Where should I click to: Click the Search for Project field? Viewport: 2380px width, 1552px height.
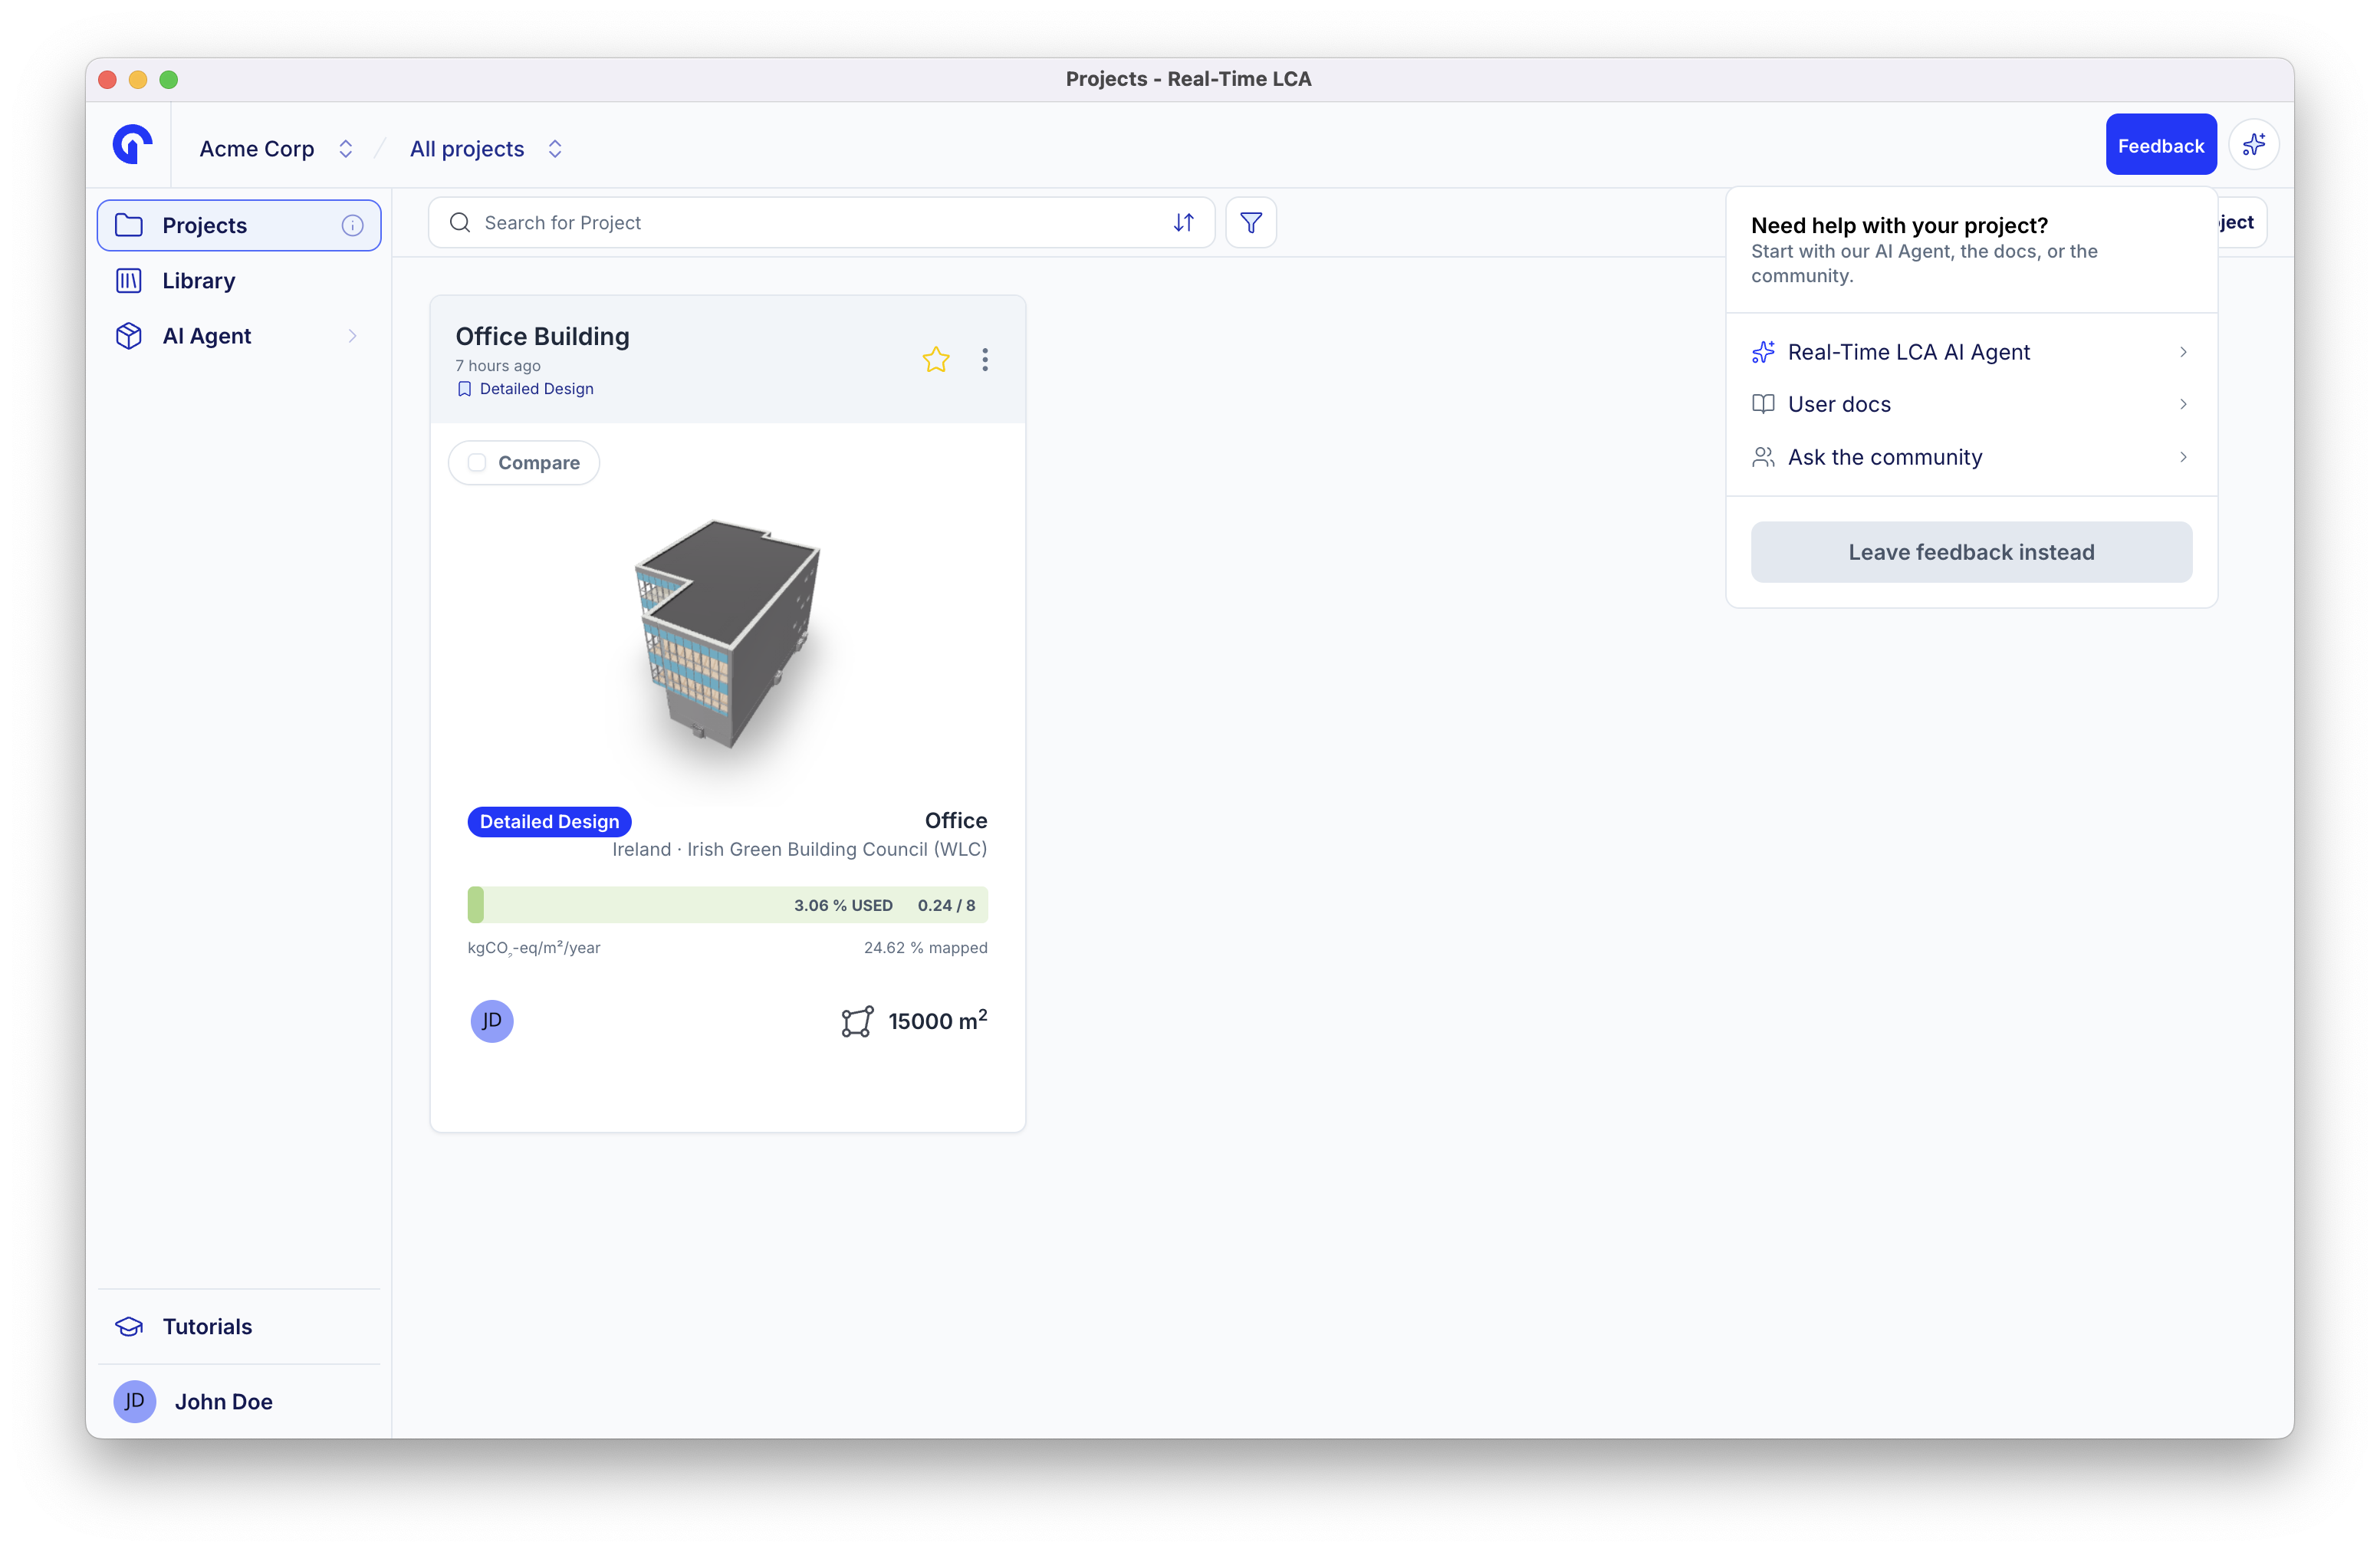[822, 223]
